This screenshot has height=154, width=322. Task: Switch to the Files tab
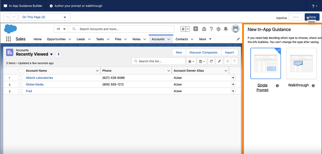coord(118,39)
